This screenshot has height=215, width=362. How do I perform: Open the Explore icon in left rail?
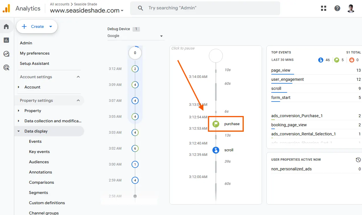tap(6, 54)
